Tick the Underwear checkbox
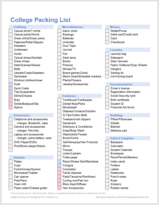Screen dimensions: 159x205 [x=11, y=50]
